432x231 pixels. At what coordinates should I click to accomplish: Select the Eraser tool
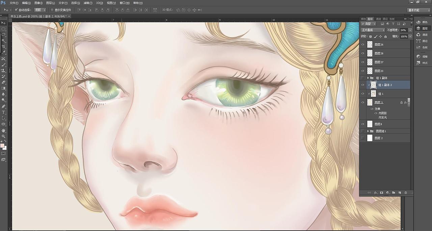tap(3, 82)
